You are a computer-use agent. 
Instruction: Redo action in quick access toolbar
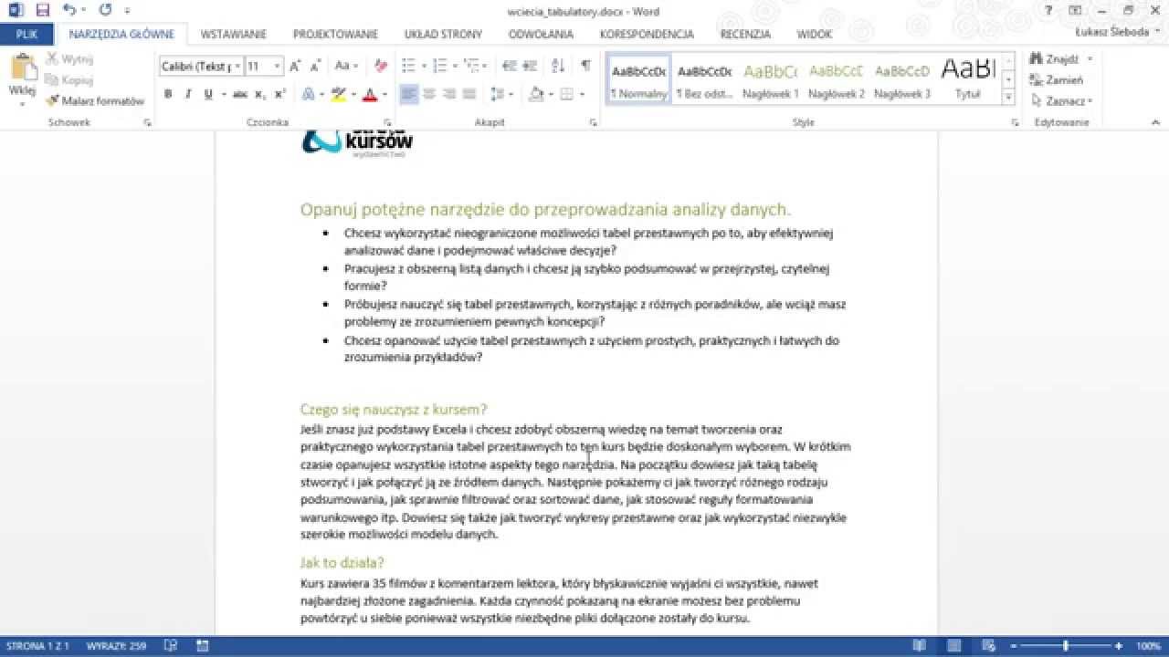click(104, 10)
